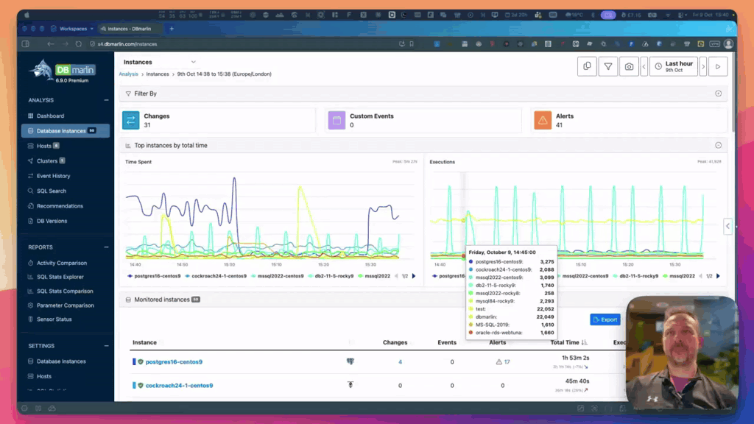Screen dimensions: 754x424
Task: Go to next time period arrow
Action: pyautogui.click(x=703, y=66)
